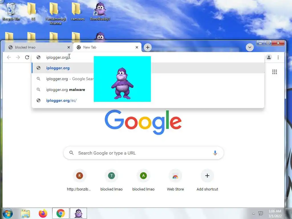Choose 'iplogger.org malware' search suggestion
This screenshot has width=292, height=219.
[x=148, y=90]
